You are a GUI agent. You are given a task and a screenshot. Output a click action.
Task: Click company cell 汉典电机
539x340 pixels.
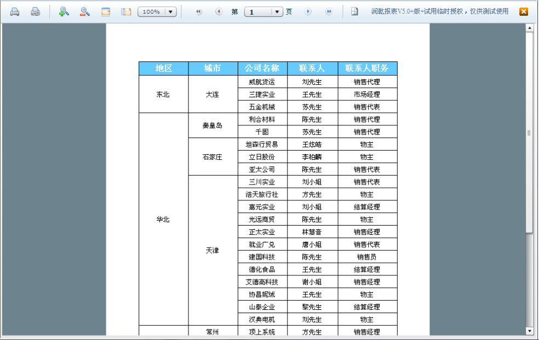262,319
